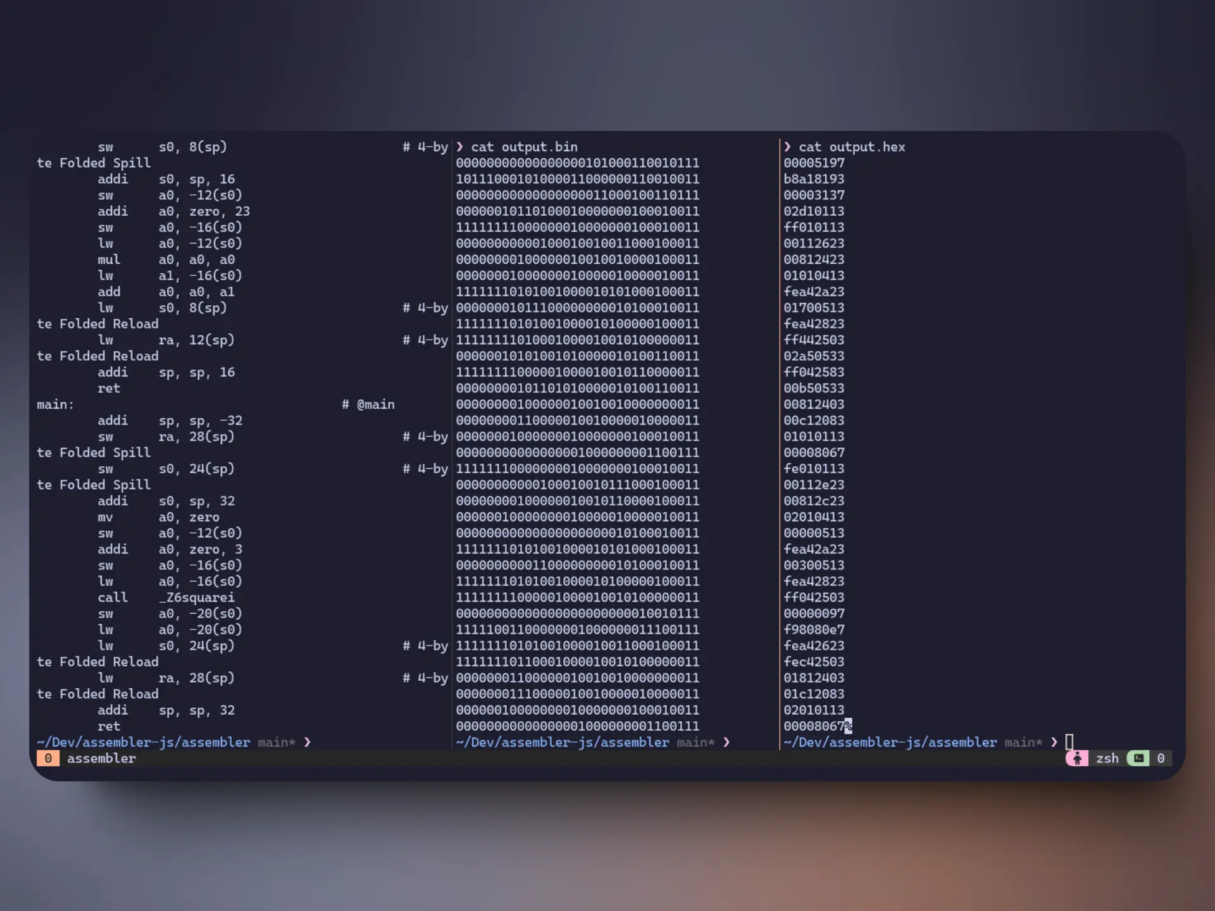This screenshot has width=1215, height=911.
Task: Click the vertical divider between left and middle panes
Action: [451, 443]
